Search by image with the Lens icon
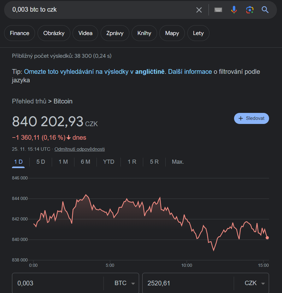The height and width of the screenshot is (293, 282). [x=250, y=10]
